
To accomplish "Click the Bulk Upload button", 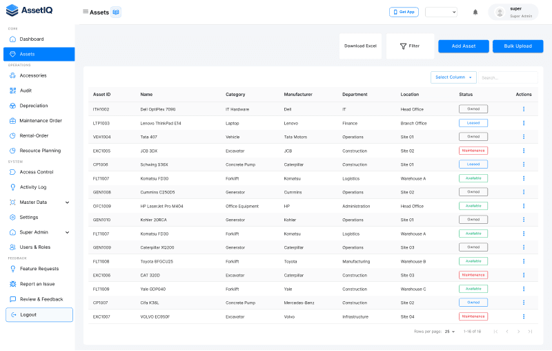I will (x=518, y=46).
